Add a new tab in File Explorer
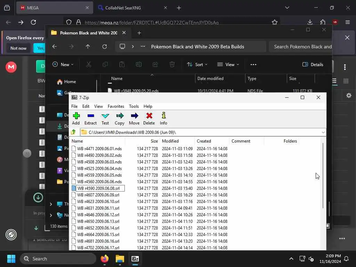 139,33
